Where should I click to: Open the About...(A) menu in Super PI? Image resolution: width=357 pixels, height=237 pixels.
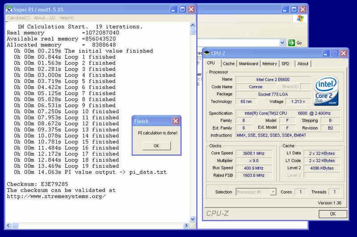click(45, 18)
